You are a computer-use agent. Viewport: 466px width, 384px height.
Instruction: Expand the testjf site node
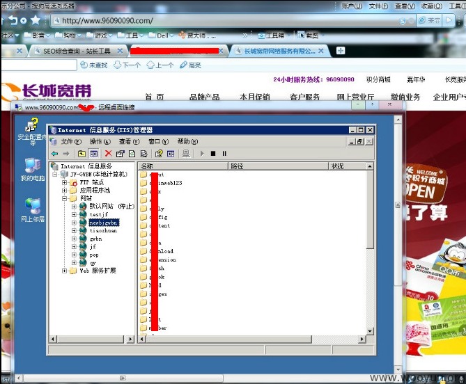point(74,214)
